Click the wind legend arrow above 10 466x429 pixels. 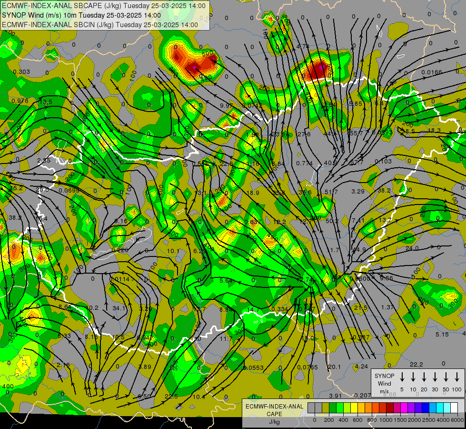(413, 377)
